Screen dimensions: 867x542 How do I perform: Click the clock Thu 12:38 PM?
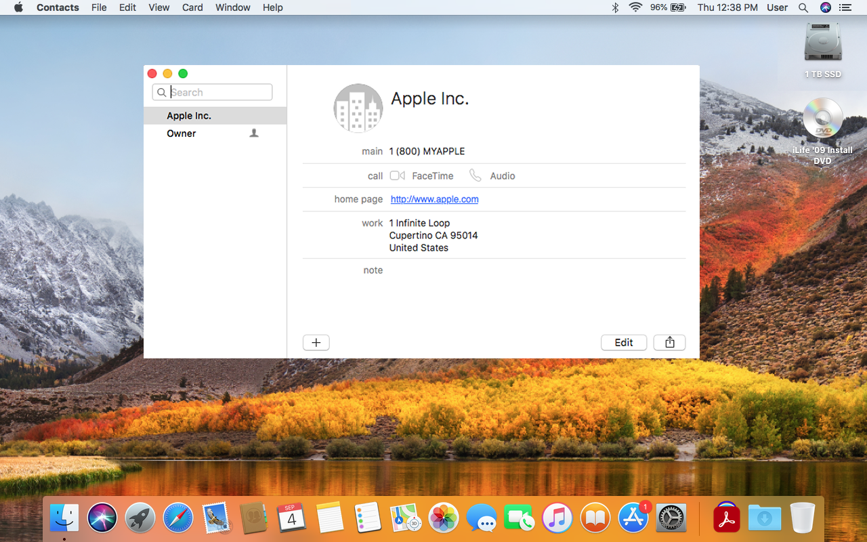point(727,7)
